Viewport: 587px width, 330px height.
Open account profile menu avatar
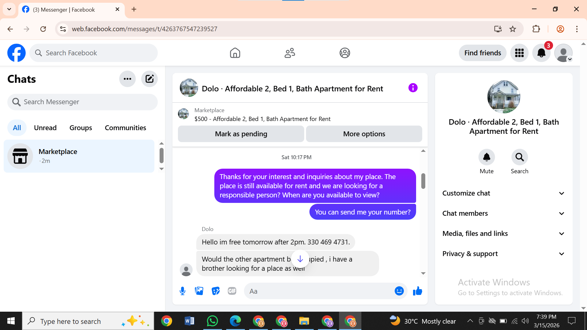[563, 53]
